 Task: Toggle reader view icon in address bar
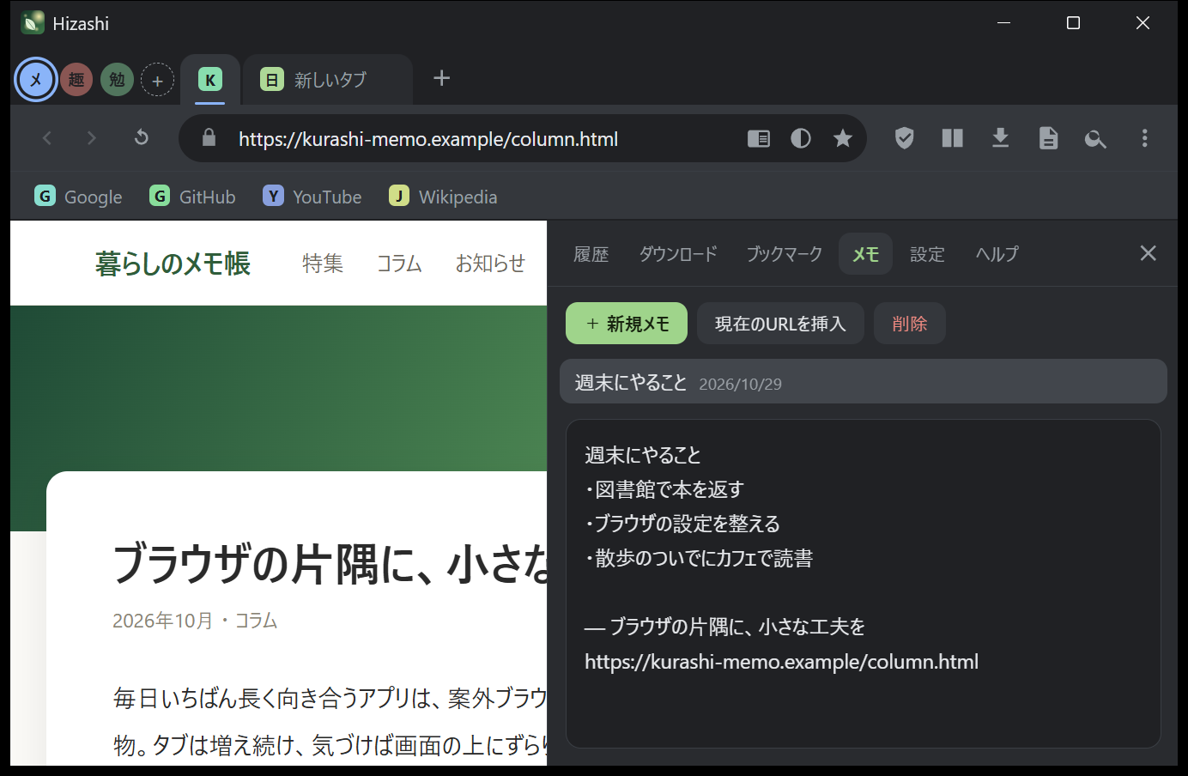click(759, 138)
